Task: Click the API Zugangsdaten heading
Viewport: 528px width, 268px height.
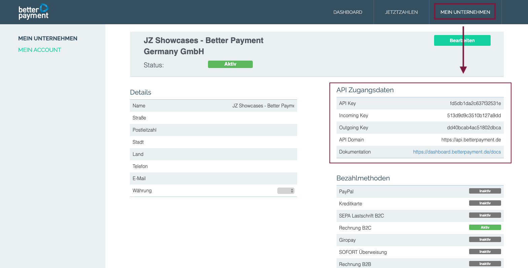Action: [x=365, y=90]
